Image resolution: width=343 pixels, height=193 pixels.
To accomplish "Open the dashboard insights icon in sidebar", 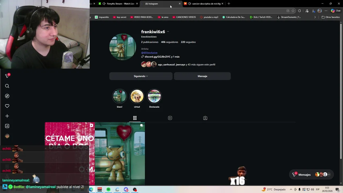I will click(7, 126).
